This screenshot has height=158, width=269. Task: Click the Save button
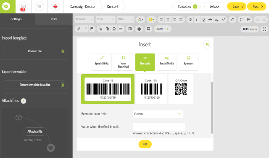[237, 7]
